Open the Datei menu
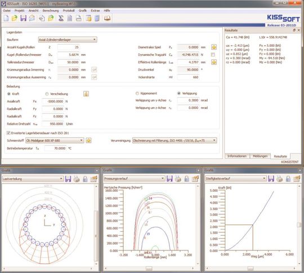The height and width of the screenshot is (273, 304). point(7,11)
